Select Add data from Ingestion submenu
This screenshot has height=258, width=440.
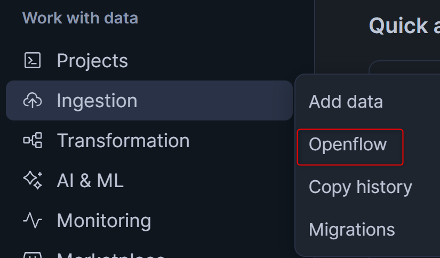(346, 102)
